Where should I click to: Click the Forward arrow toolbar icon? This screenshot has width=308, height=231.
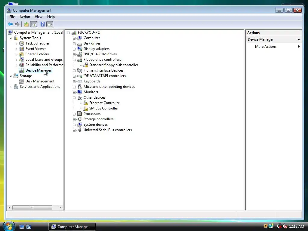coord(17,24)
